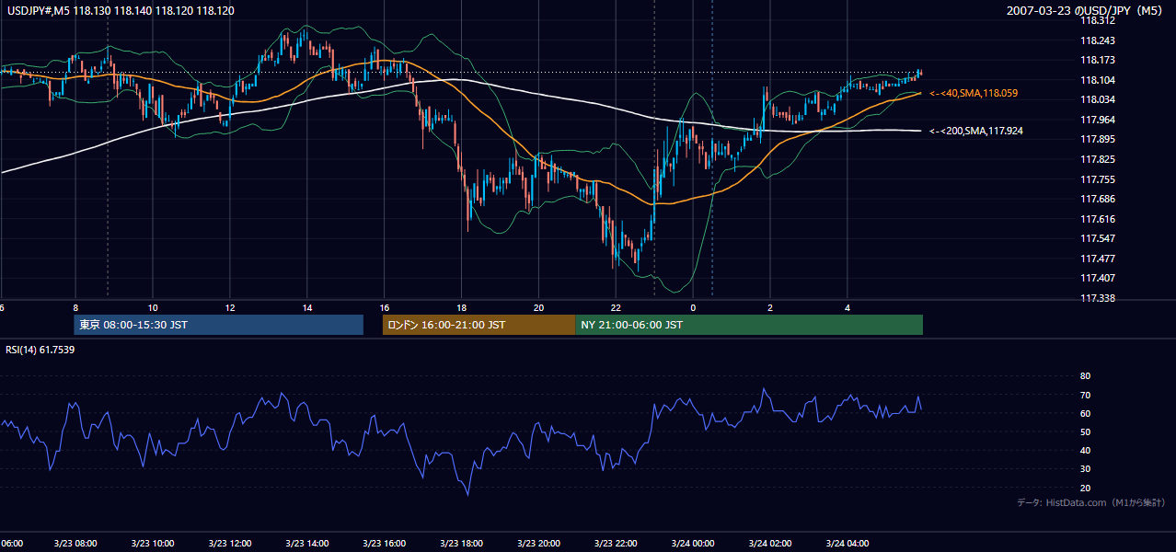Click the HistData.com data source credit
The image size is (1176, 552).
click(1090, 502)
